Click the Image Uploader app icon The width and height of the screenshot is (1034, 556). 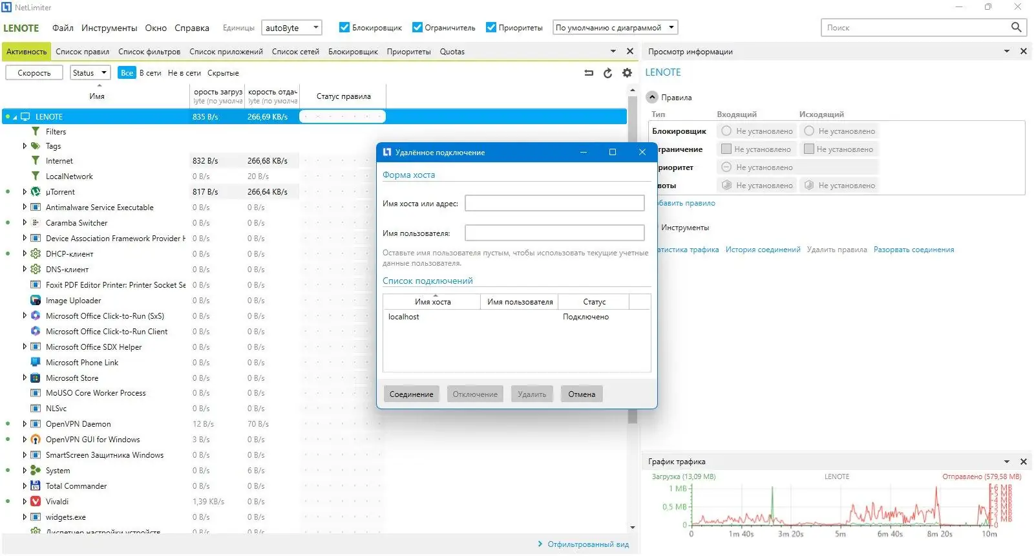[x=36, y=301]
